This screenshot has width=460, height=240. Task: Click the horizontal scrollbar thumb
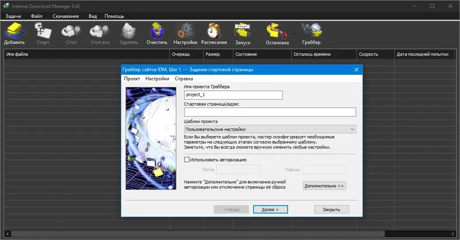198,234
